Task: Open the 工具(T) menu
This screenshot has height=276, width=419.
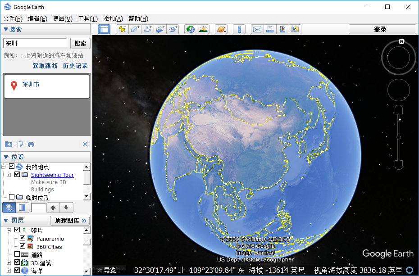Action: pos(88,18)
